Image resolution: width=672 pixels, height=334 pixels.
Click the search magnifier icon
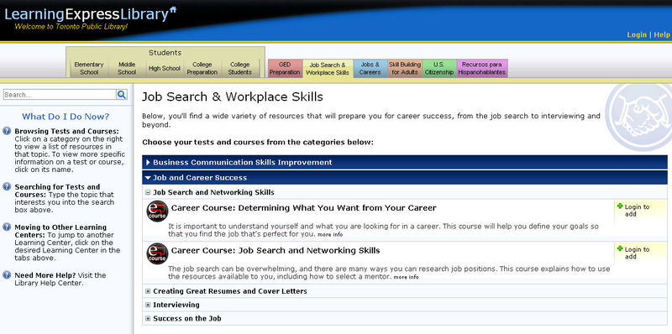pyautogui.click(x=122, y=95)
